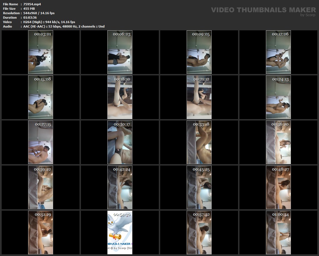Image resolution: width=319 pixels, height=256 pixels.
Task: Open the thumbnail at 00:09:05
Action: (199, 52)
